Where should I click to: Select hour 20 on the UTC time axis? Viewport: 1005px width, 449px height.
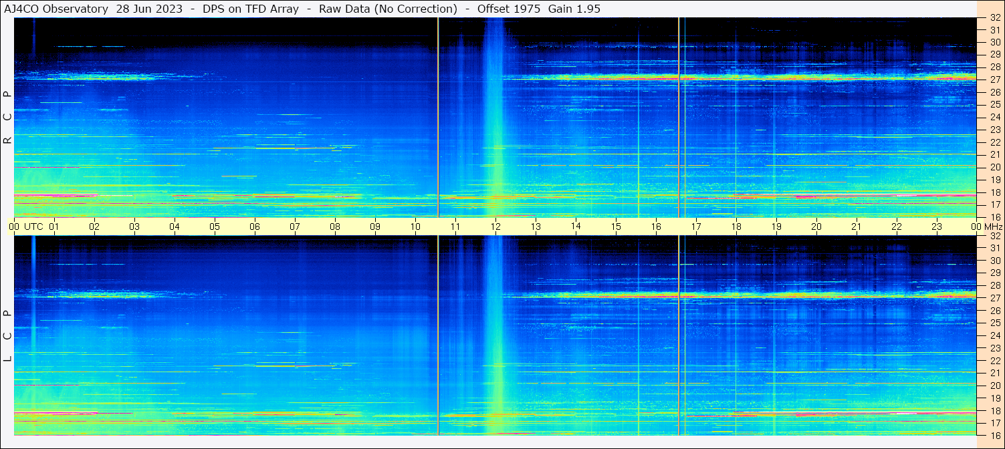[816, 227]
